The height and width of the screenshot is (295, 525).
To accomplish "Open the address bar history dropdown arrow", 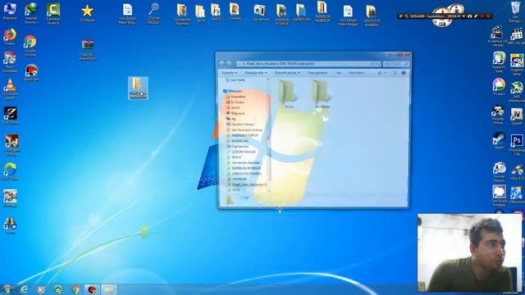I will point(372,64).
